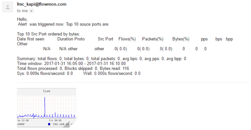Click the blue legend color square

(49, 124)
